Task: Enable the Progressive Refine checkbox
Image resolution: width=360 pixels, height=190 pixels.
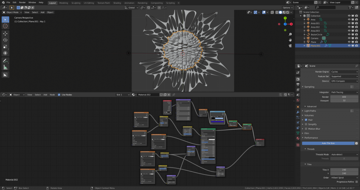Action: click(356, 182)
